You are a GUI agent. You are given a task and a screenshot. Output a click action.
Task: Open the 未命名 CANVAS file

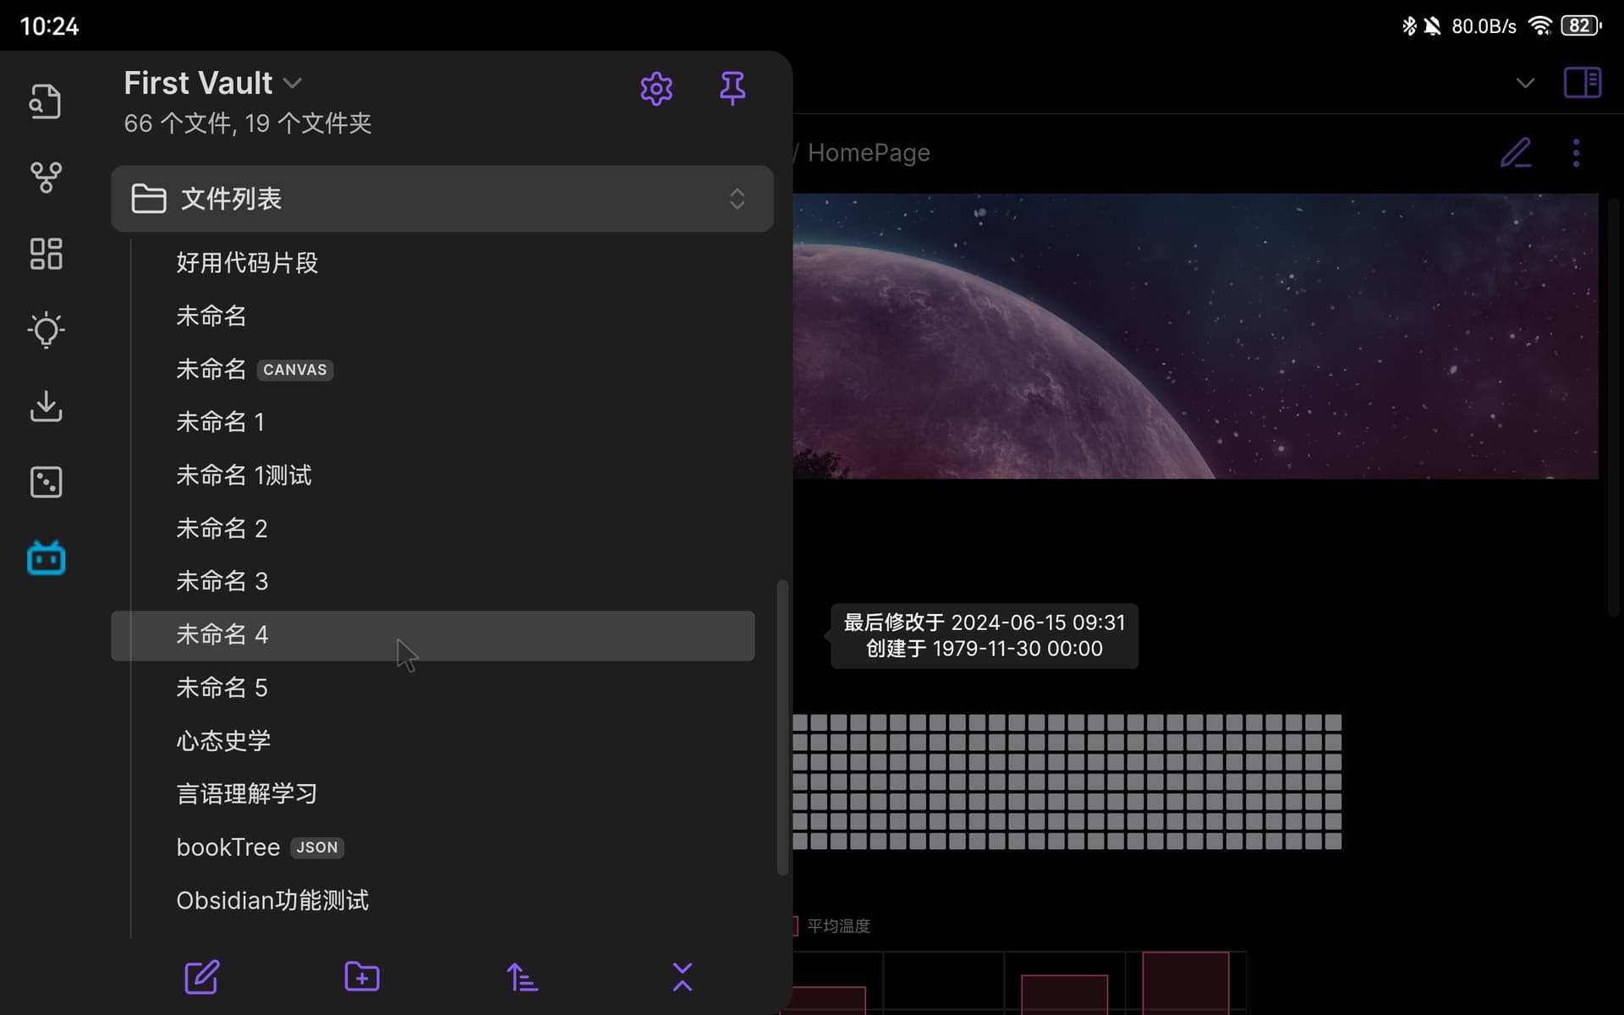432,370
